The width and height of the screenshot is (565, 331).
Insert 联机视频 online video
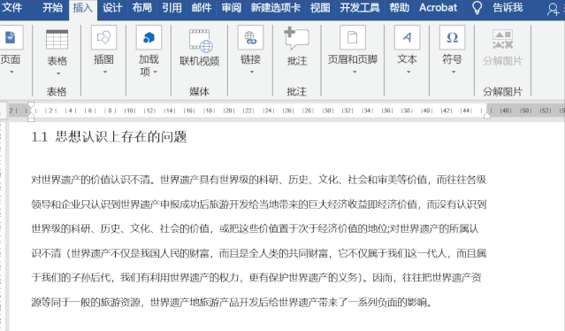coord(201,41)
